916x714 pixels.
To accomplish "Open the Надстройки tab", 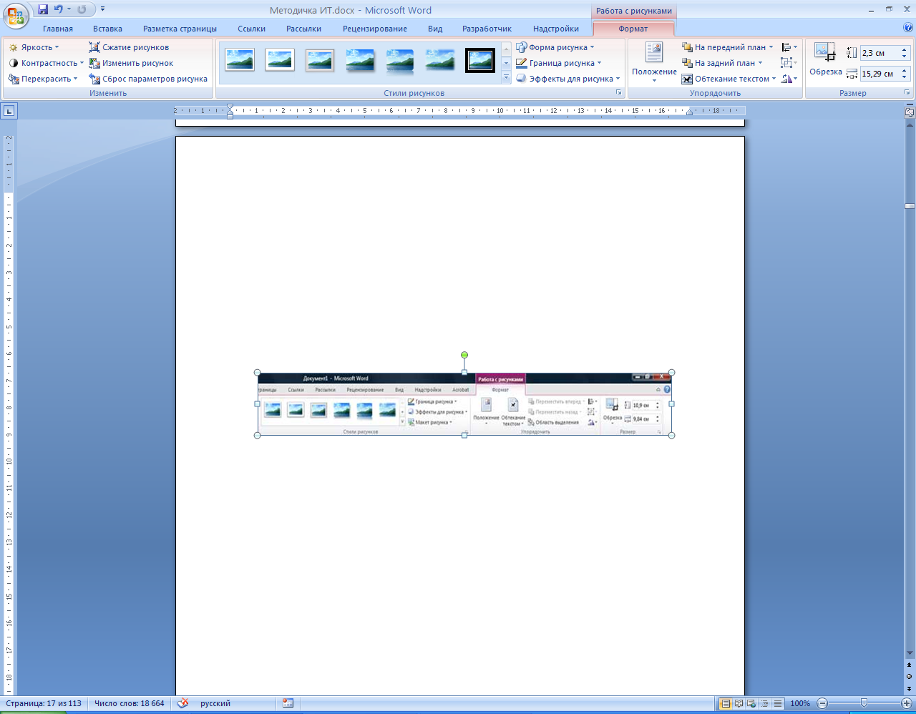I will point(556,29).
